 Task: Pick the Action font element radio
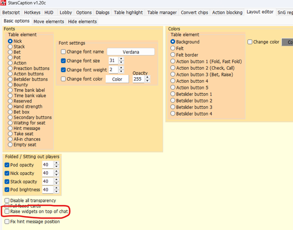pos(10,63)
